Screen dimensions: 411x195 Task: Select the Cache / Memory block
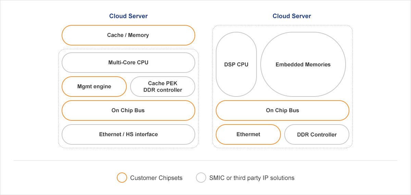pyautogui.click(x=128, y=35)
